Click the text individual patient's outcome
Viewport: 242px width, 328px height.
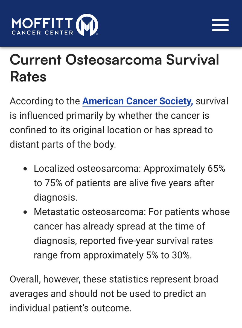coord(71,308)
